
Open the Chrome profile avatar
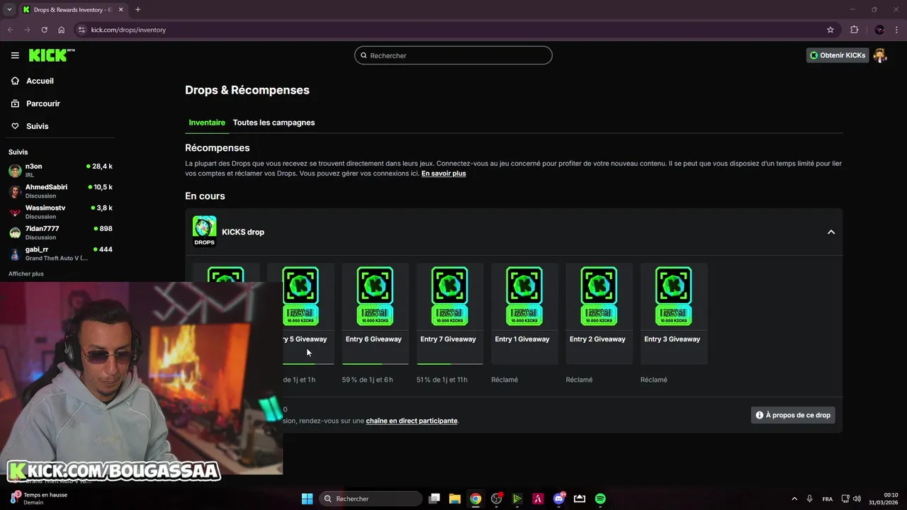879,30
